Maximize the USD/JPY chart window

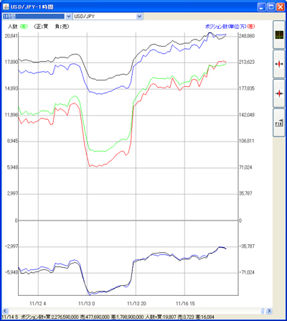click(271, 7)
